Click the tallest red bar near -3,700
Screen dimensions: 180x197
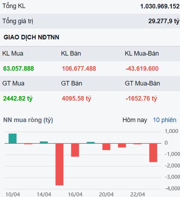(59, 164)
